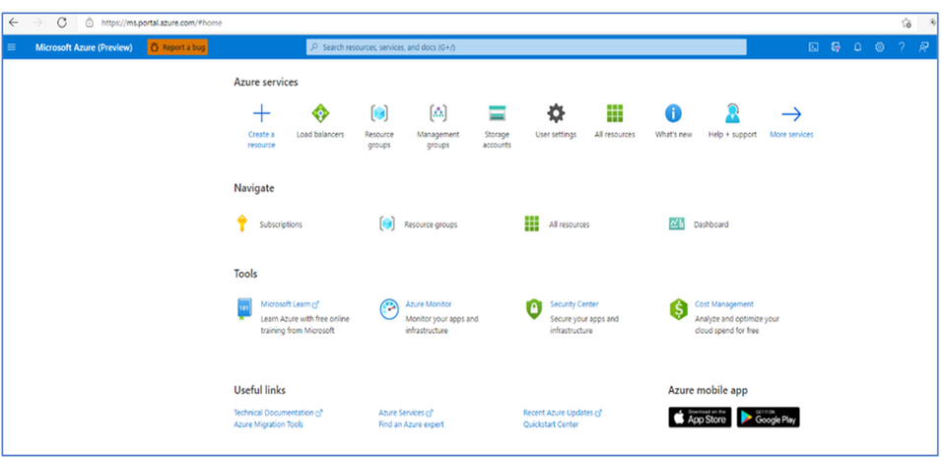Open the Storage accounts service icon

(x=497, y=113)
